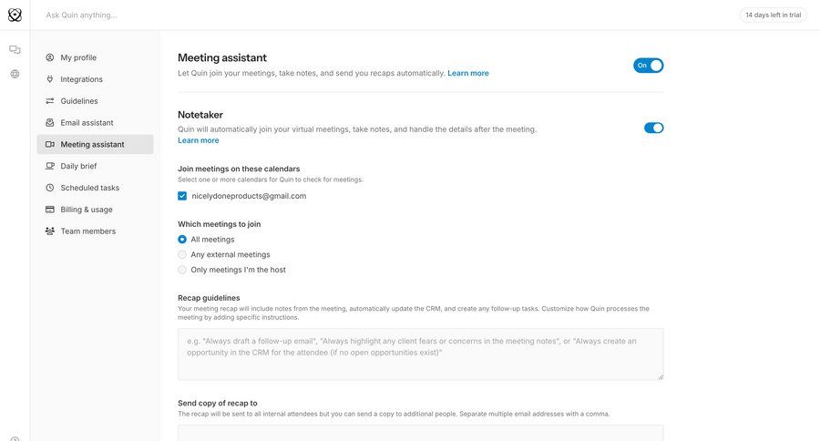Uncheck the nicelydoneproducts@gmail.com calendar
Image resolution: width=820 pixels, height=441 pixels.
[x=182, y=196]
